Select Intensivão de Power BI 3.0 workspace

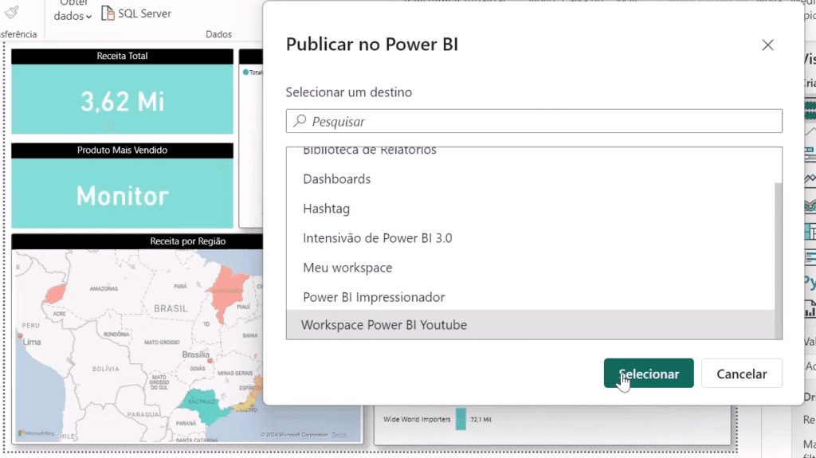pos(531,238)
